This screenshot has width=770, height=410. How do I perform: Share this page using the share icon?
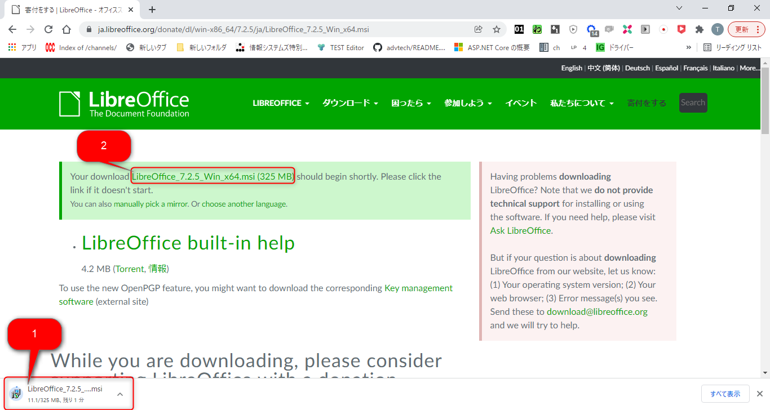click(478, 29)
